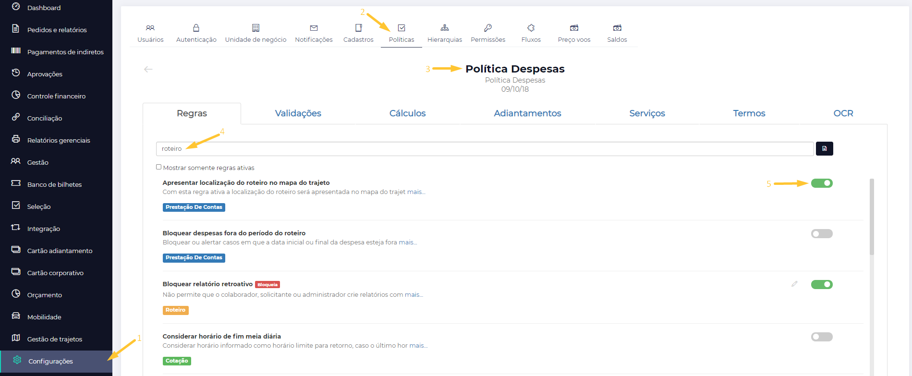Go to Controle financeiro in sidebar
This screenshot has height=376, width=912.
point(56,96)
